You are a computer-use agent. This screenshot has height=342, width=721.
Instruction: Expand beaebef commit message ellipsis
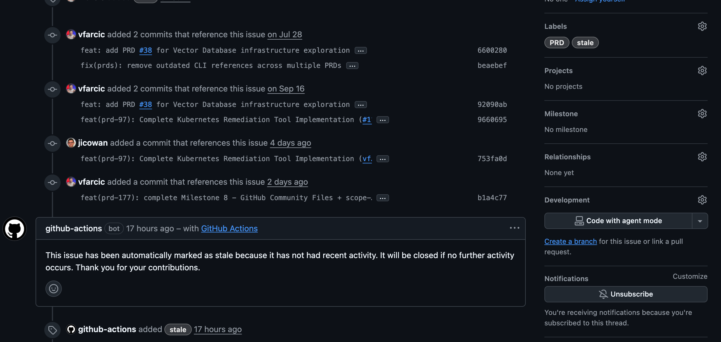(352, 66)
